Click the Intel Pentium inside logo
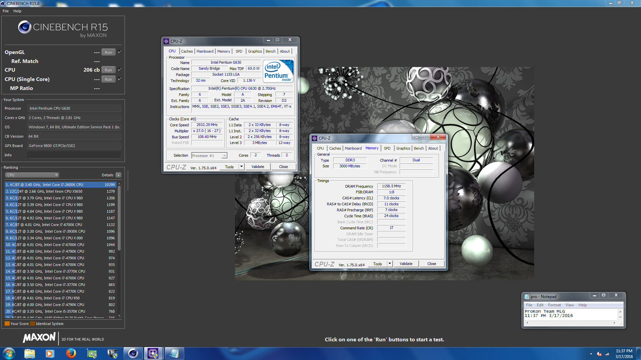This screenshot has height=360, width=641. 278,71
